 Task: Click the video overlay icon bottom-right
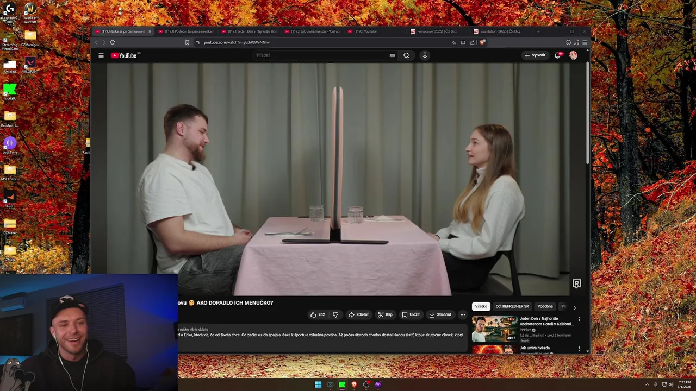point(577,283)
